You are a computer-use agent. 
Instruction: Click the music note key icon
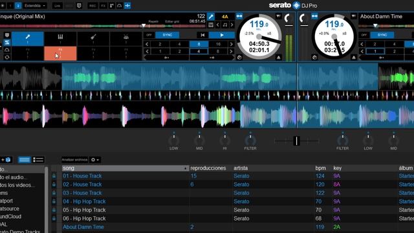pos(224,25)
